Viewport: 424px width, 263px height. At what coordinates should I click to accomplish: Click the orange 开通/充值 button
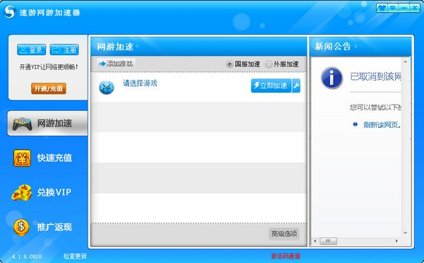[49, 88]
